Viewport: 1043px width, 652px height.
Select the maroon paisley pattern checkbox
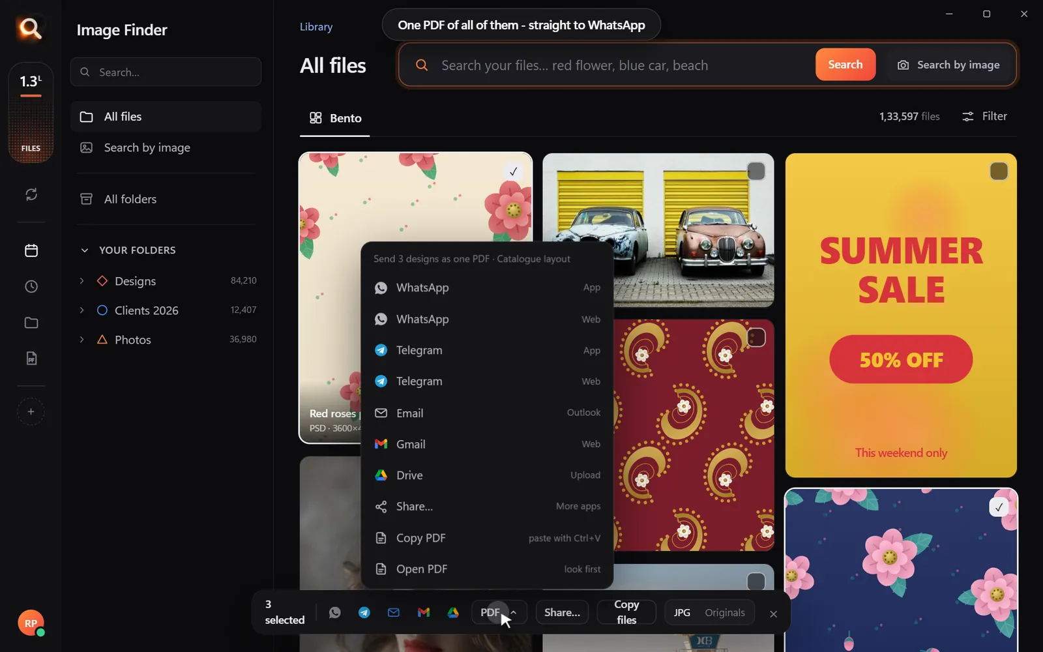pos(756,338)
